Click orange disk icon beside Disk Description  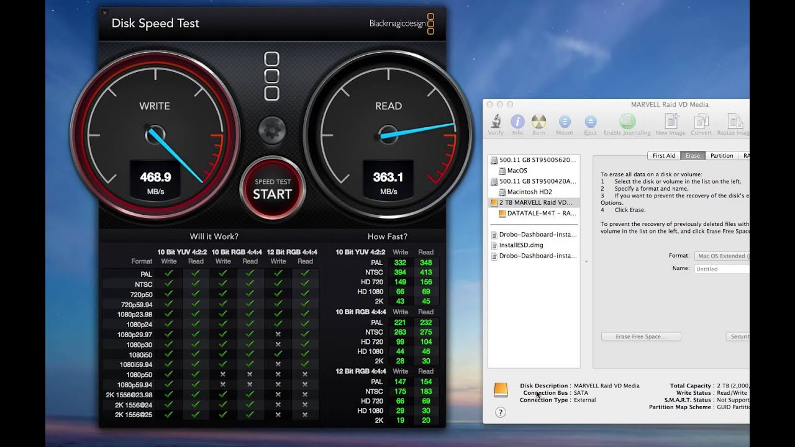(501, 390)
